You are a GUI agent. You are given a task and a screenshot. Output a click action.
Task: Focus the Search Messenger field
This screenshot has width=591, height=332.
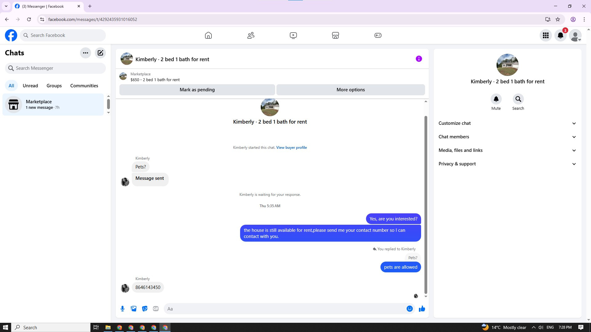coord(55,68)
